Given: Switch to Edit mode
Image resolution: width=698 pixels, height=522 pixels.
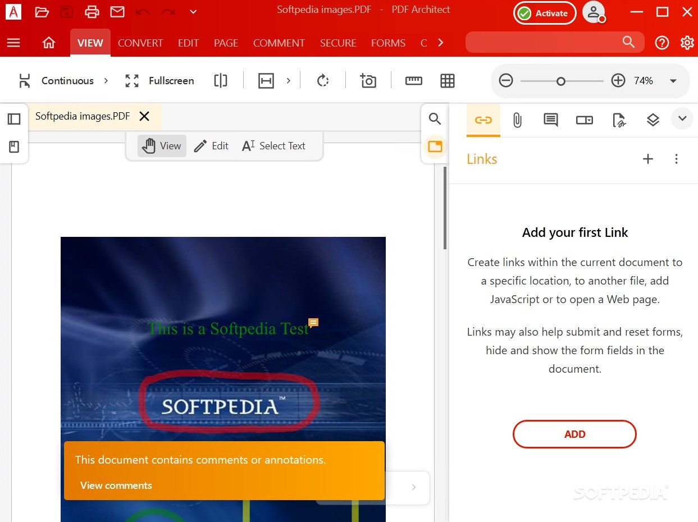Looking at the screenshot, I should (211, 146).
